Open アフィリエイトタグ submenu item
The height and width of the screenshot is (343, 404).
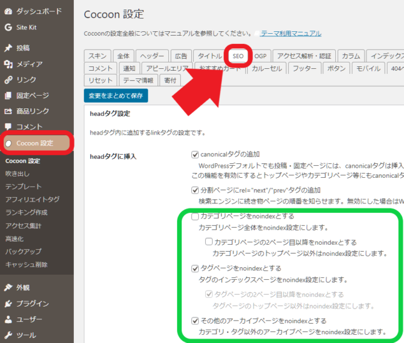point(32,200)
